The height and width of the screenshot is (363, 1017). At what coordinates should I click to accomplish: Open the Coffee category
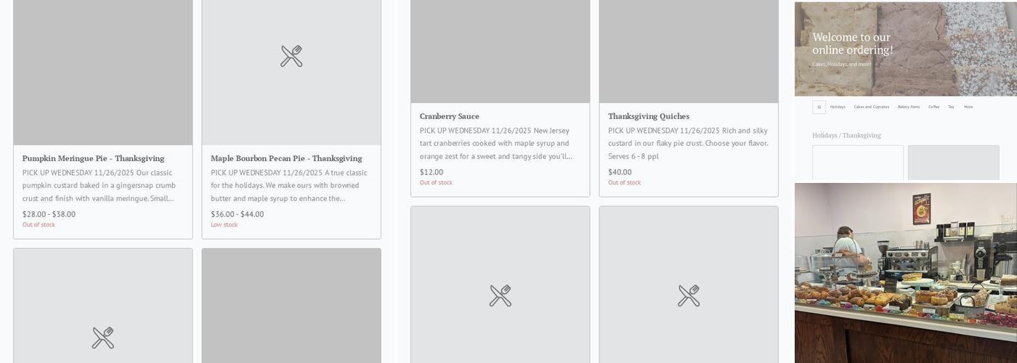933,107
